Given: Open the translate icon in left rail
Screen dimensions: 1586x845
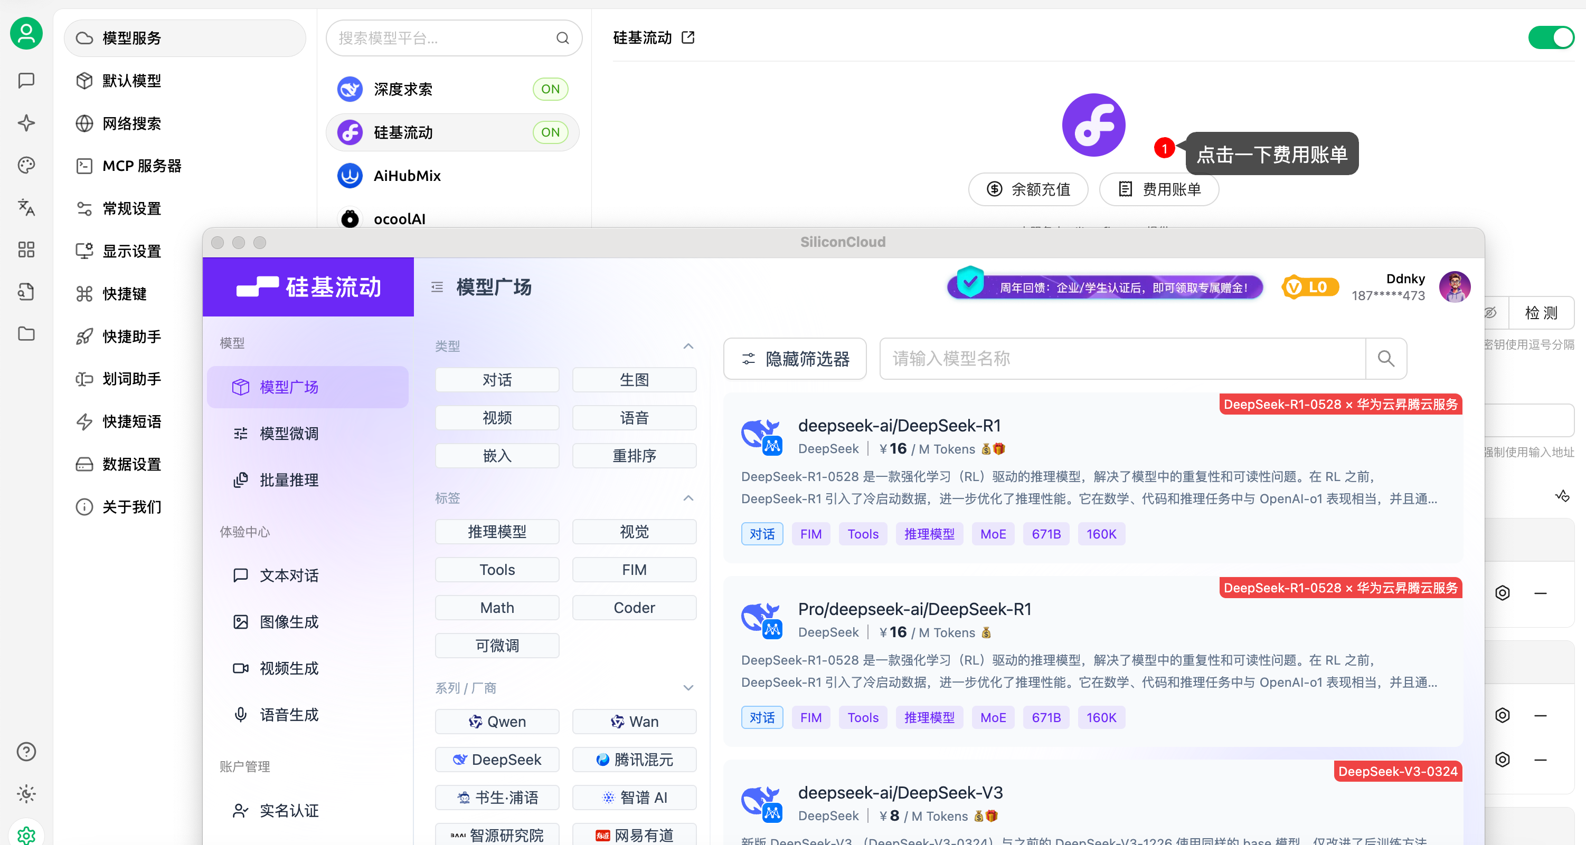Looking at the screenshot, I should 26,207.
